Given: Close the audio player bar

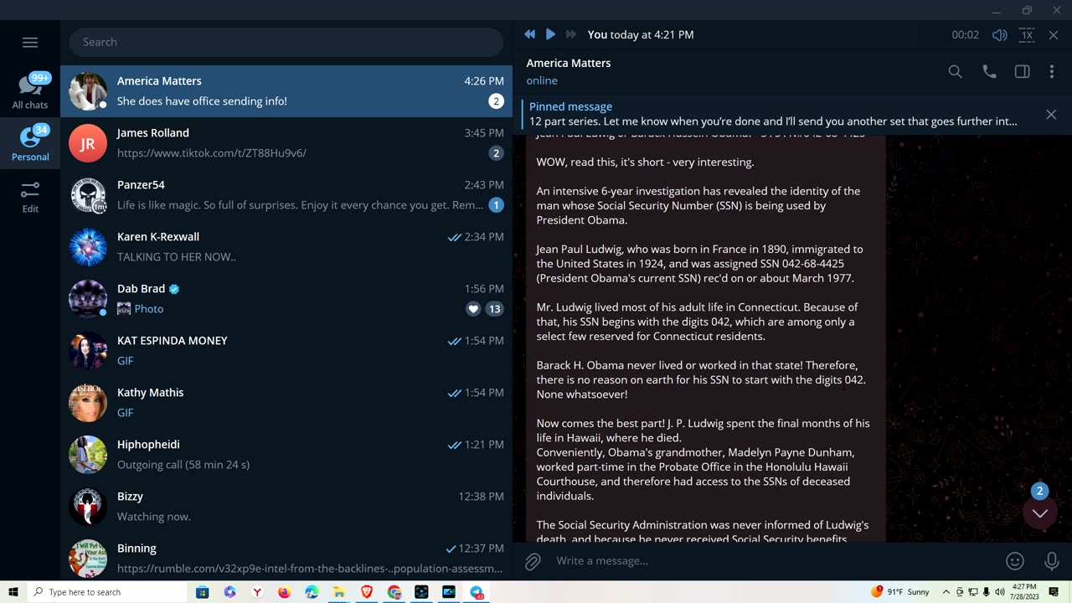Looking at the screenshot, I should pos(1054,34).
